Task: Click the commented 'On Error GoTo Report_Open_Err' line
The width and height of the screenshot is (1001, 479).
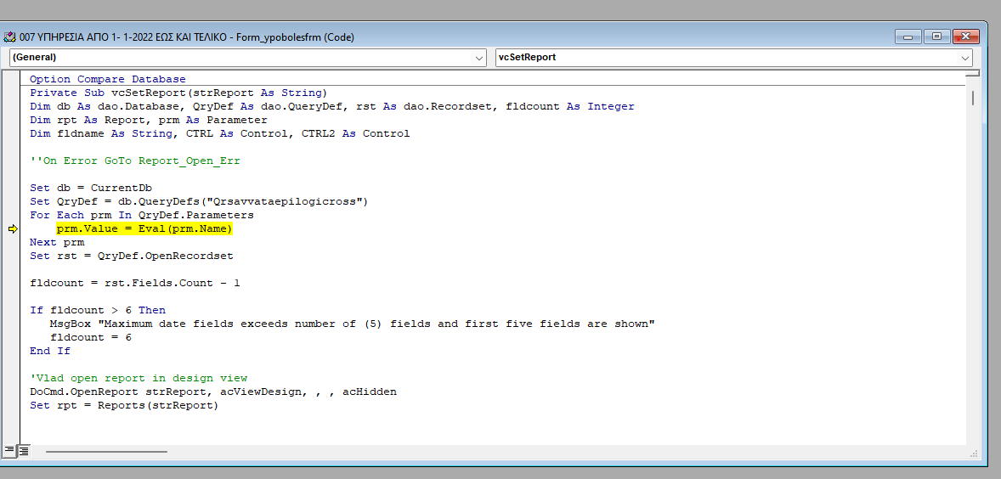Action: click(135, 161)
